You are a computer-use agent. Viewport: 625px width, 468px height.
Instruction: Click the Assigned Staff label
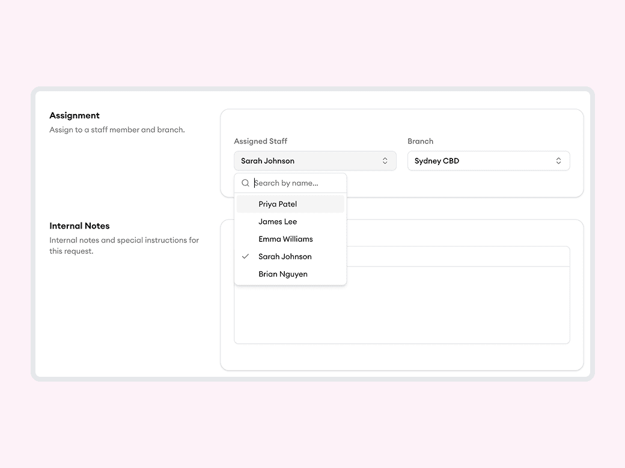pos(260,141)
